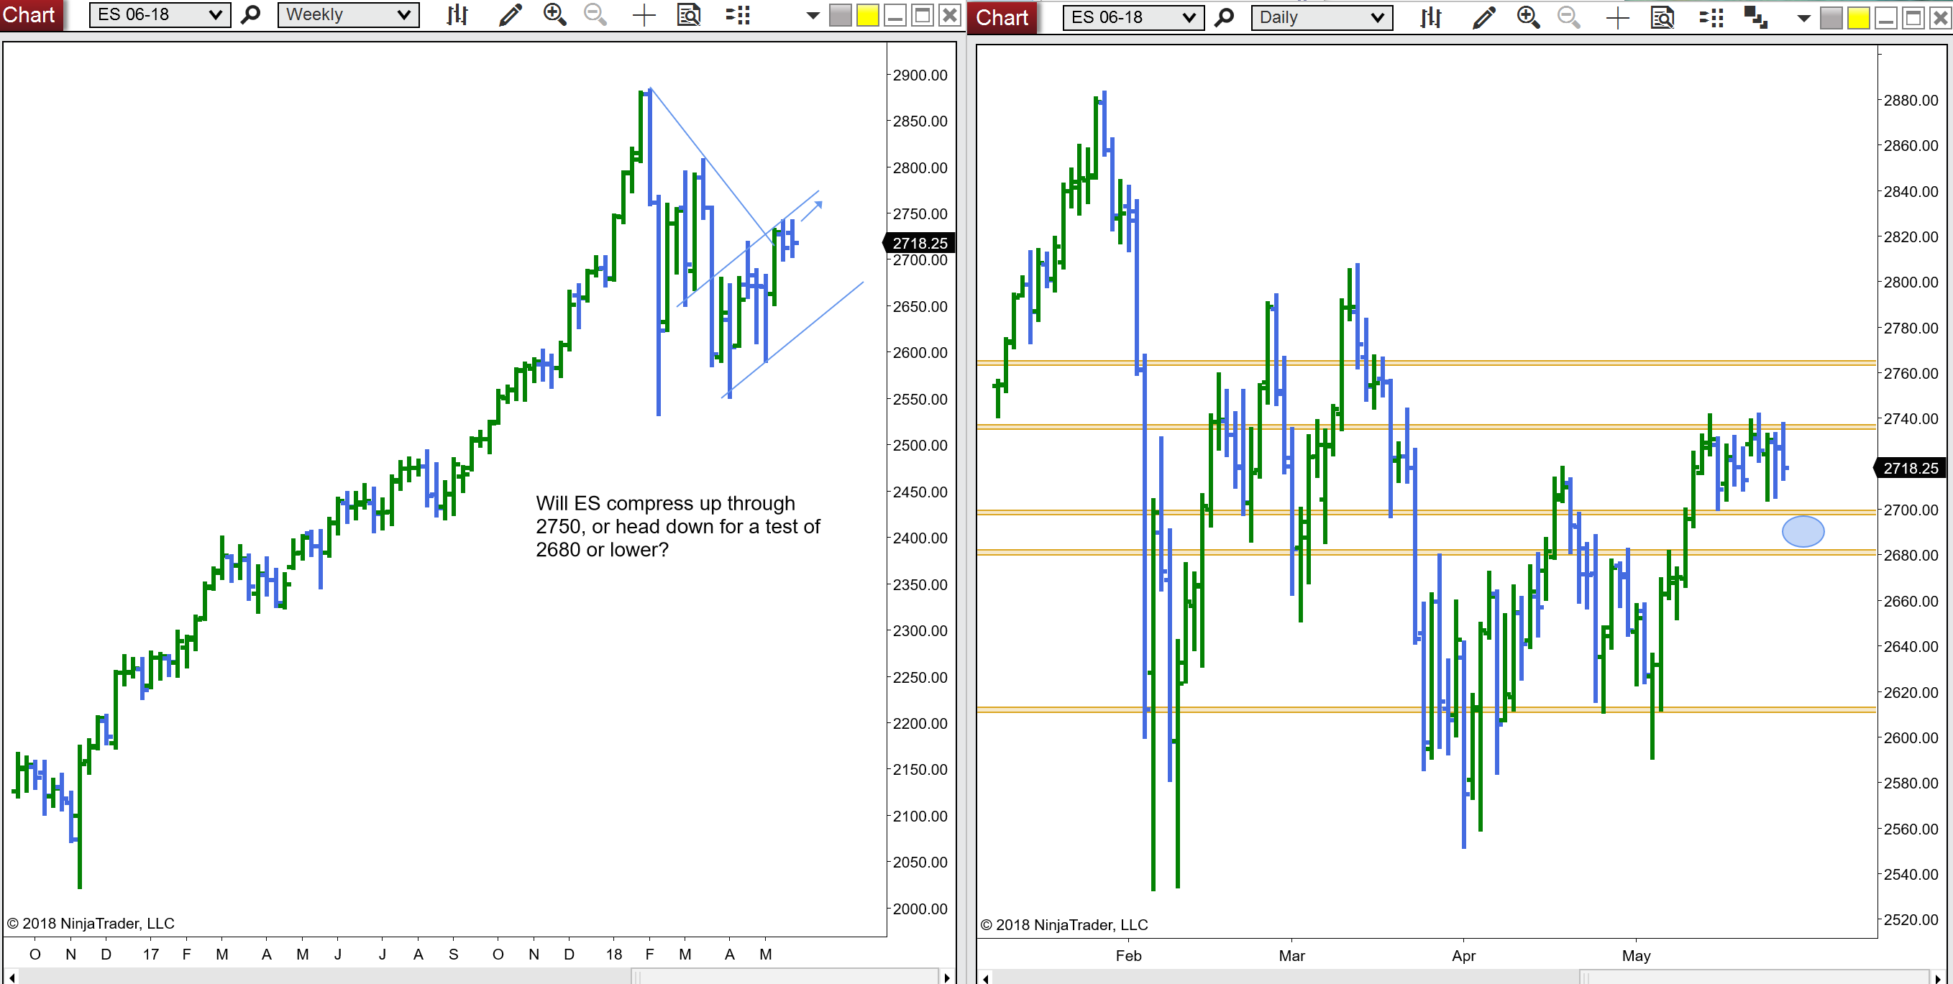Click the zoom out icon on Daily chart
This screenshot has width=1953, height=984.
coord(1569,17)
